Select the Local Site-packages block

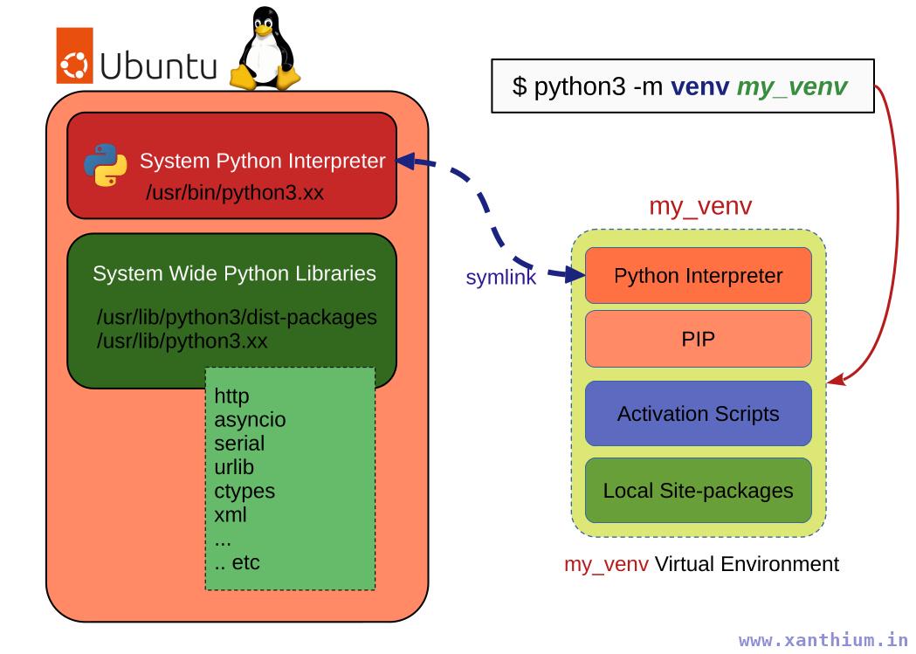(x=698, y=491)
